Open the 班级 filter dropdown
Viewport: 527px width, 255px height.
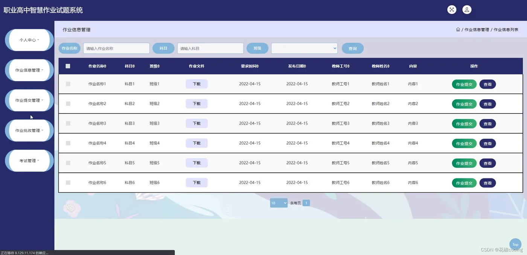click(304, 48)
